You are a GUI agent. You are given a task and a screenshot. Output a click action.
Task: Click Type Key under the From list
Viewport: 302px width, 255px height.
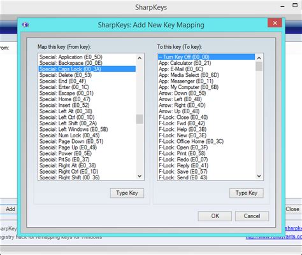coord(127,193)
